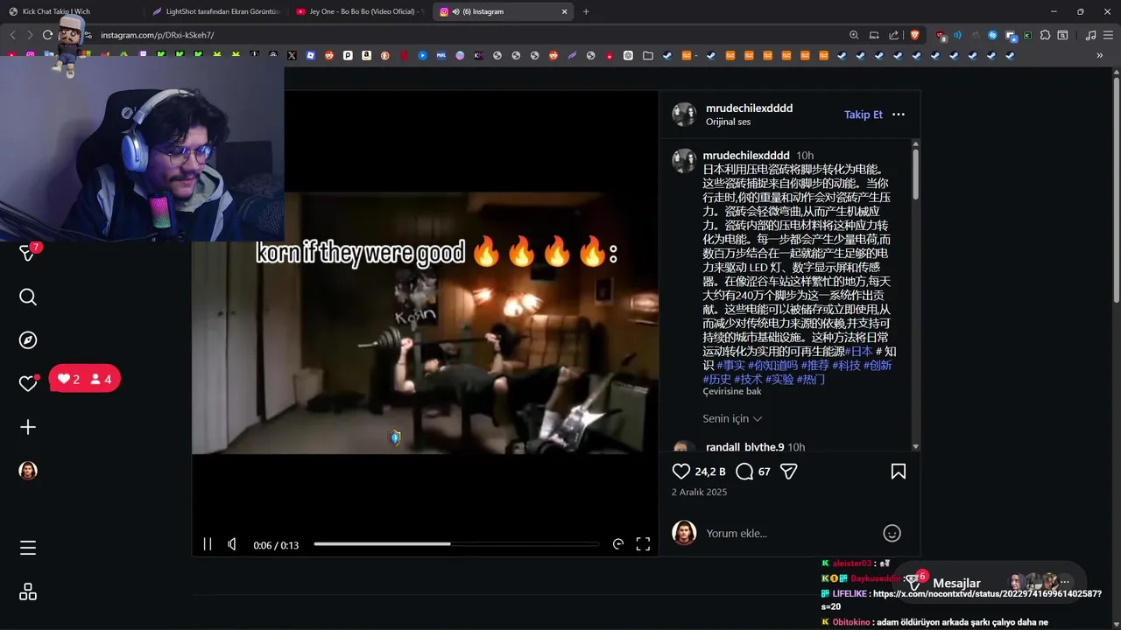
Task: Open Shazam extension icon
Action: pyautogui.click(x=992, y=35)
